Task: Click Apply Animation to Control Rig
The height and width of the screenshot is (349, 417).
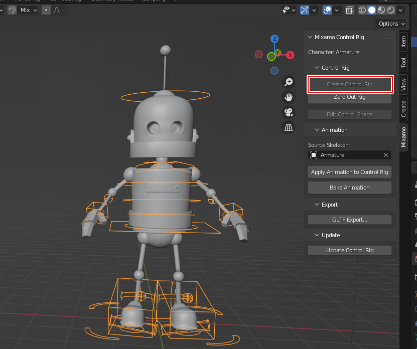Action: 349,172
